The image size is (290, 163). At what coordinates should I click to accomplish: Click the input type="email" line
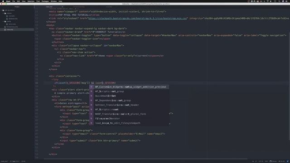(114, 134)
